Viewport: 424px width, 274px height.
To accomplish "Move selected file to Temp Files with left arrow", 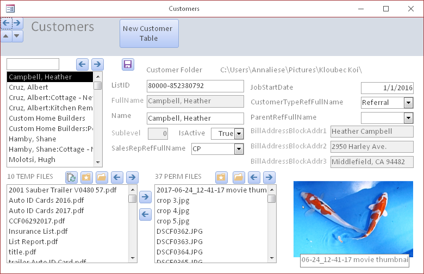I will coord(145,215).
